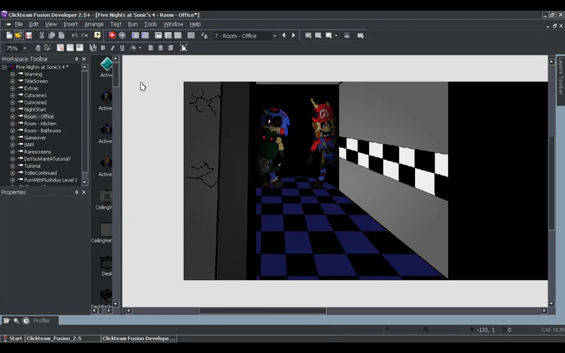Cut selection using scissors icon
Viewport: 565px width, 353px height.
[42, 35]
